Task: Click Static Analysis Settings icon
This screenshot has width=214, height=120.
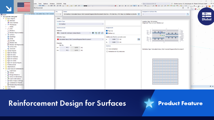Action: [8, 81]
